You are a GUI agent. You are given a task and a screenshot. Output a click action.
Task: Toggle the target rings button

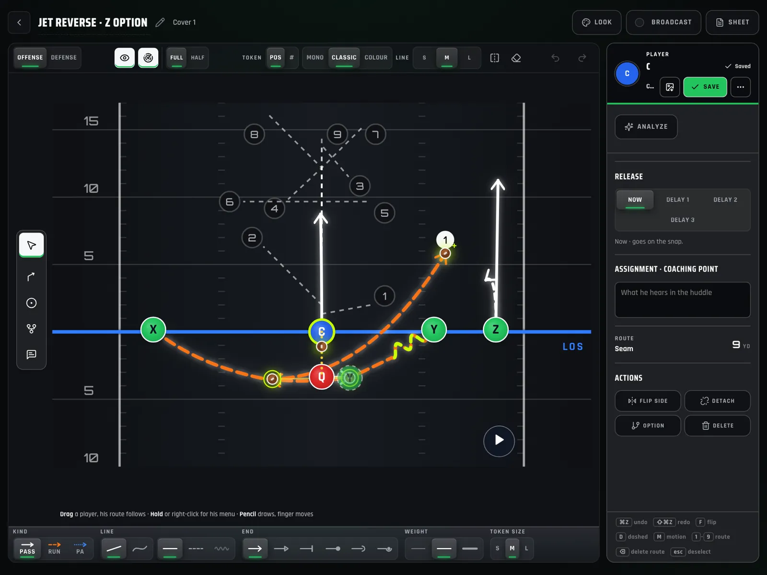click(x=149, y=58)
